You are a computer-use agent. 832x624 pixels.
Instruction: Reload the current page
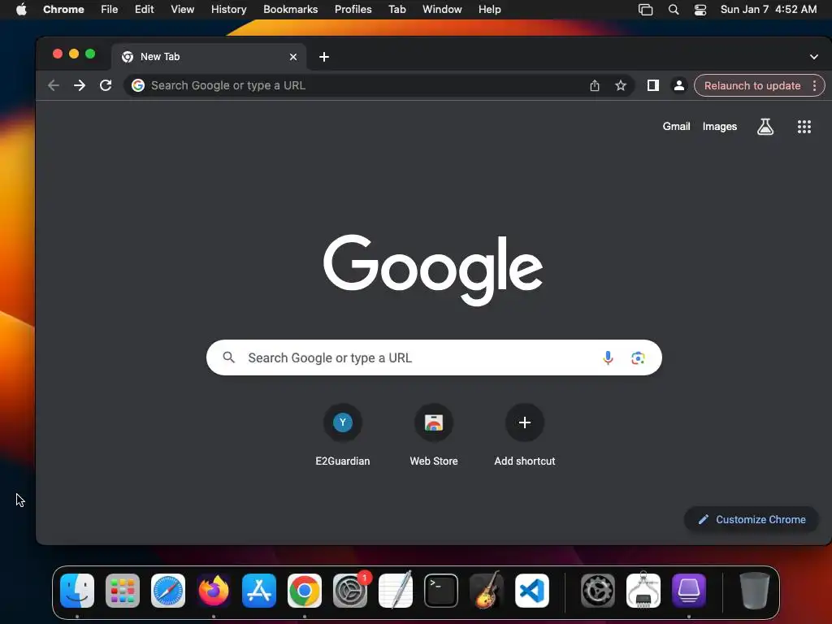click(106, 85)
